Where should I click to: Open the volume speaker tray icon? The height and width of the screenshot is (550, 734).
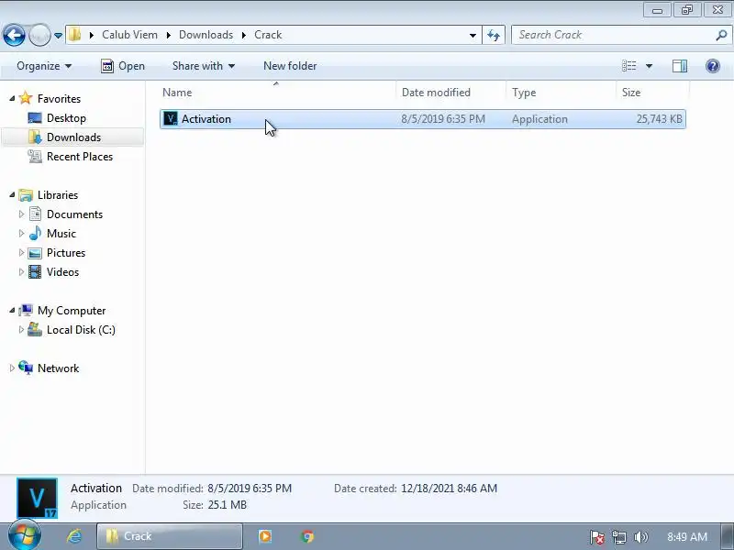coord(640,537)
